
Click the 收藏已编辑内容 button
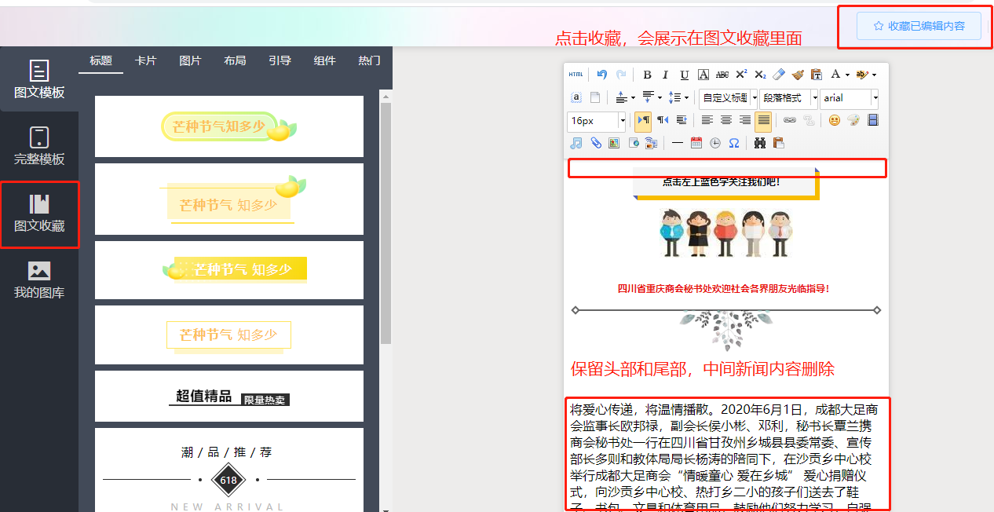point(919,26)
